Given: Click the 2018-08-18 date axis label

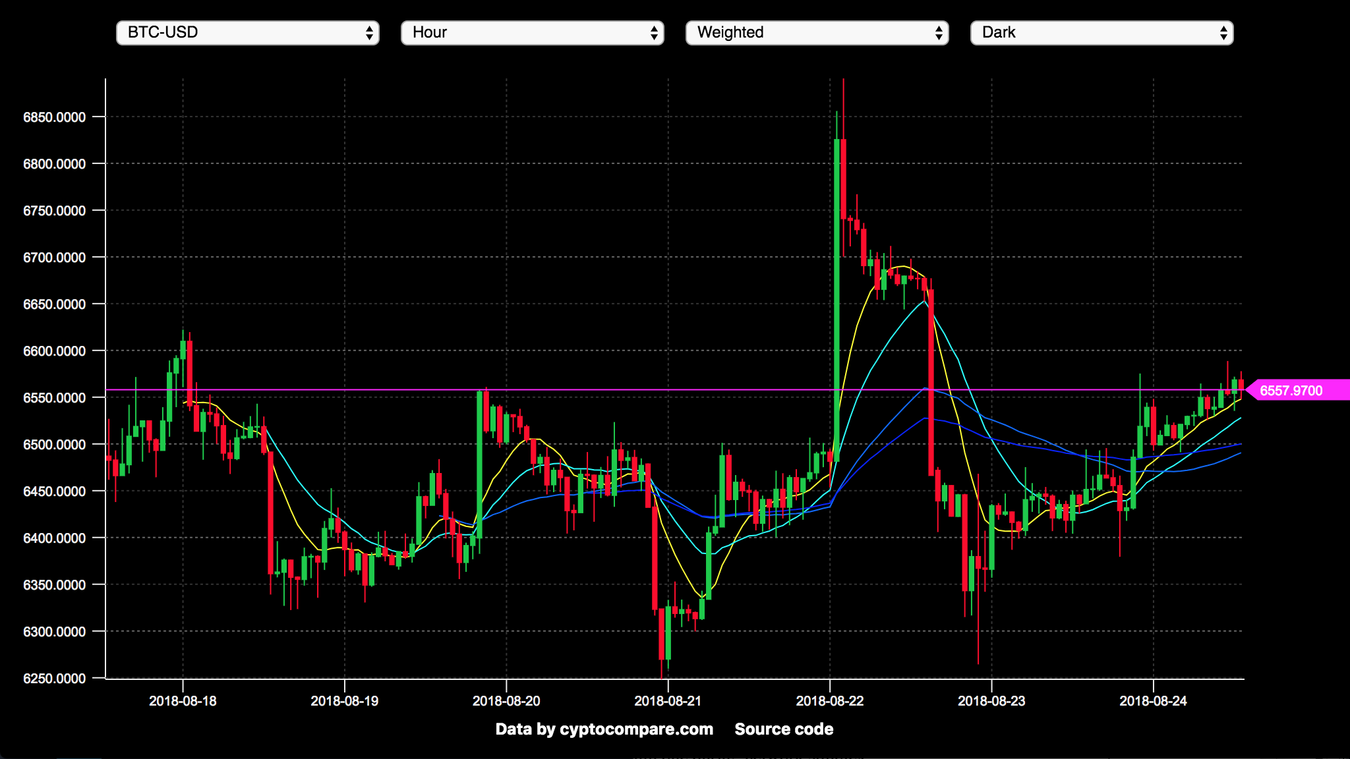Looking at the screenshot, I should point(183,701).
